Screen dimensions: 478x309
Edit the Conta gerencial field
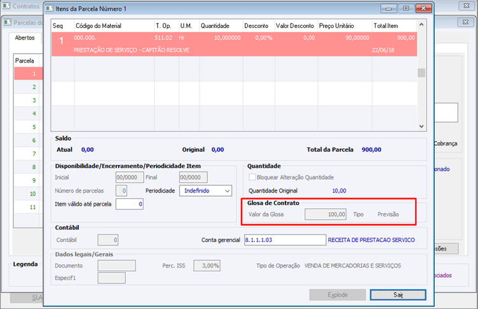pos(285,240)
